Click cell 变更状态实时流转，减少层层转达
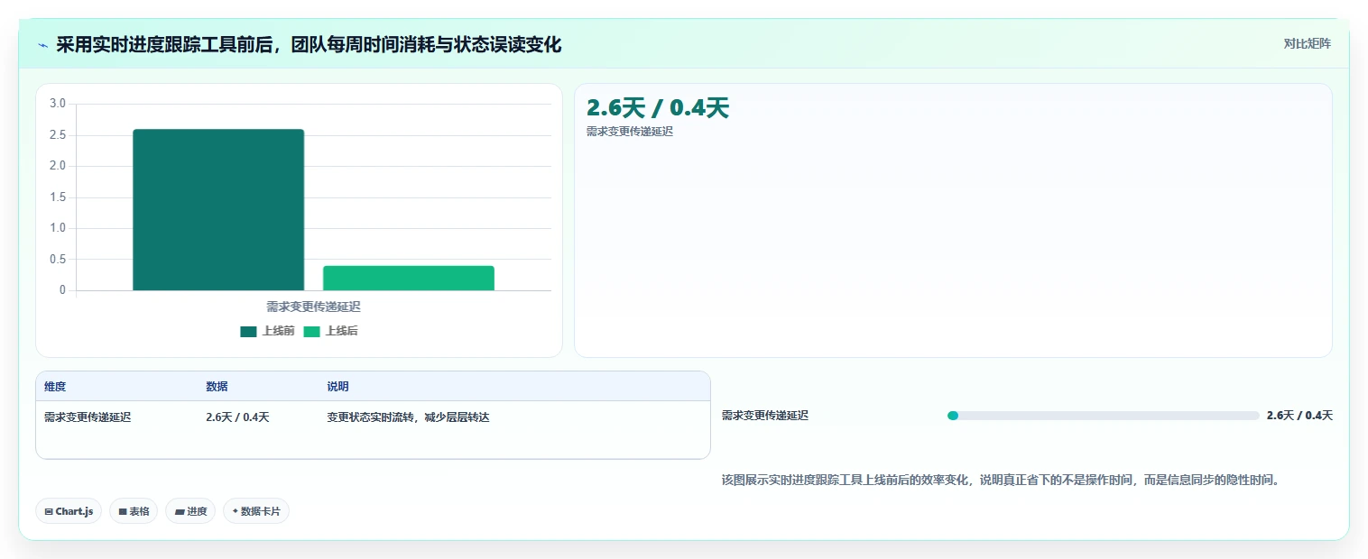Viewport: 1368px width, 559px height. (x=408, y=417)
